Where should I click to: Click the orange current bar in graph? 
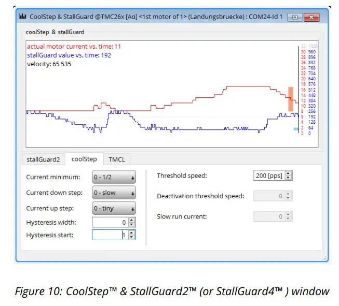[291, 99]
